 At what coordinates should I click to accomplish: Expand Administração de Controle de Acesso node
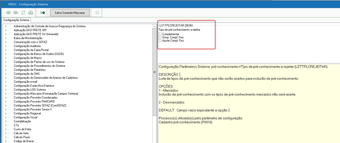pyautogui.click(x=5, y=26)
